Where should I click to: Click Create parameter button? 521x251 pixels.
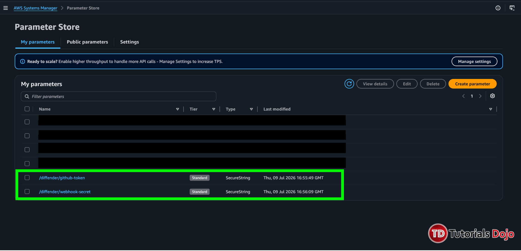(472, 84)
